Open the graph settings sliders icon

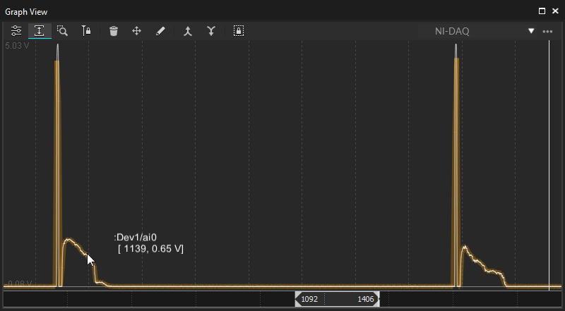[x=16, y=31]
